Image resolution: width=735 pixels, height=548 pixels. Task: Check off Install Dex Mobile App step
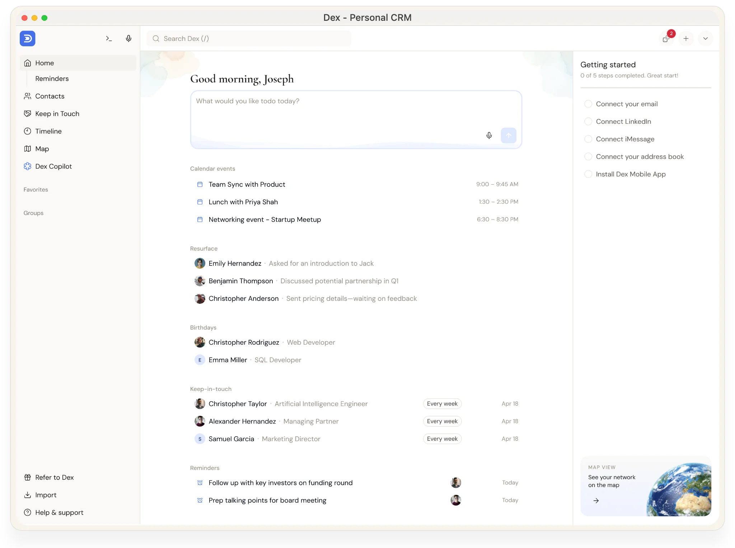point(588,174)
